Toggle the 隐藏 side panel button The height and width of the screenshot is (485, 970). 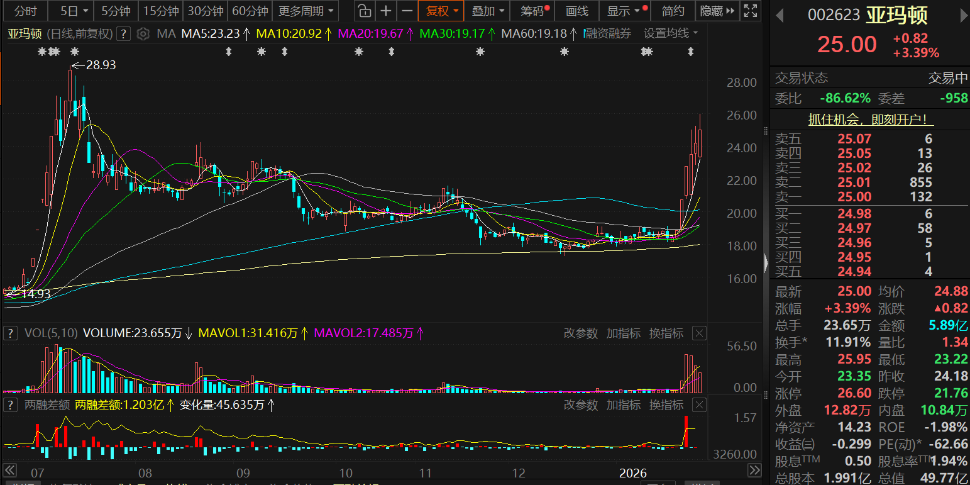717,11
